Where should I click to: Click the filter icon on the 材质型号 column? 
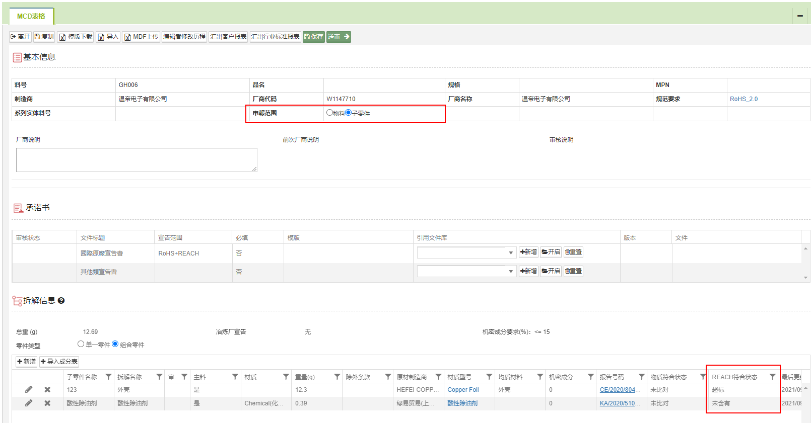pyautogui.click(x=489, y=377)
